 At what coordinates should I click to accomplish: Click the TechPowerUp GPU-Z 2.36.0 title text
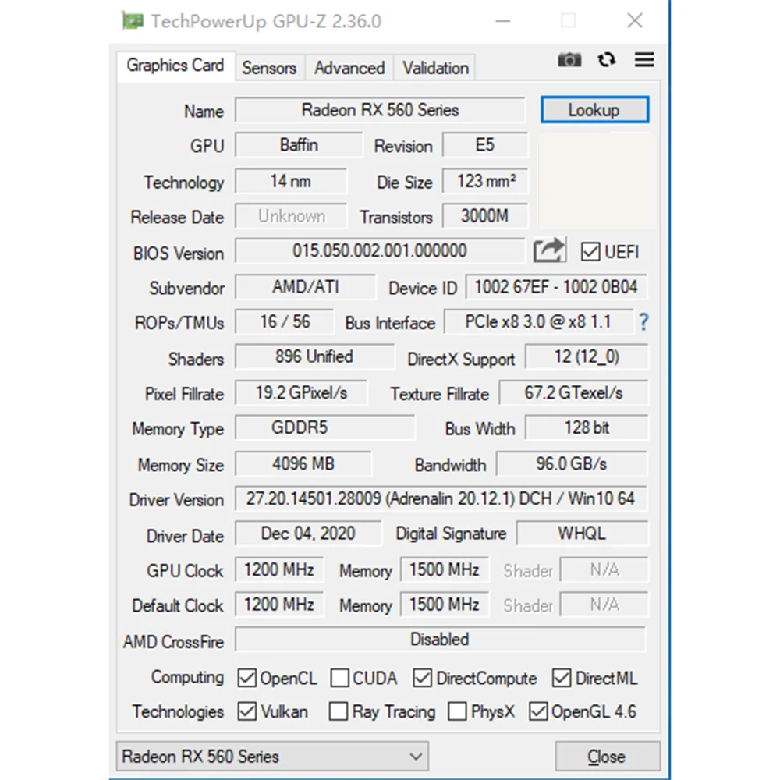pos(266,21)
